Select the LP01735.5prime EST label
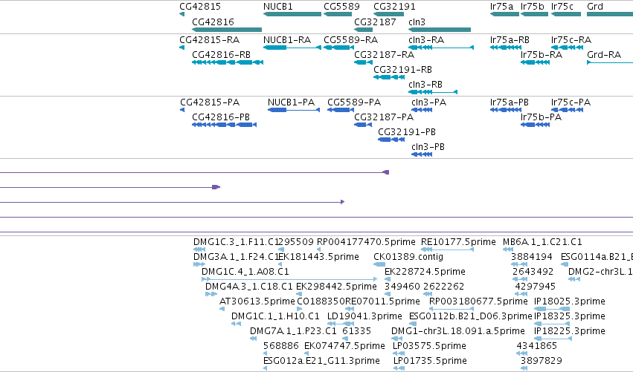 coord(430,361)
